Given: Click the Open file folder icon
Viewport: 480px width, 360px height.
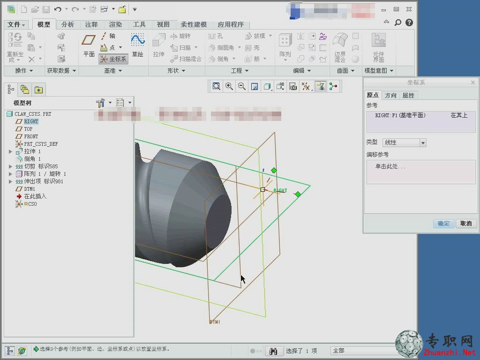Looking at the screenshot, I should 35,9.
